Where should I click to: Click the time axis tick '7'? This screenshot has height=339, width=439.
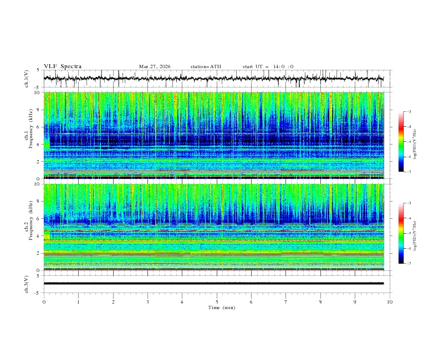286,302
